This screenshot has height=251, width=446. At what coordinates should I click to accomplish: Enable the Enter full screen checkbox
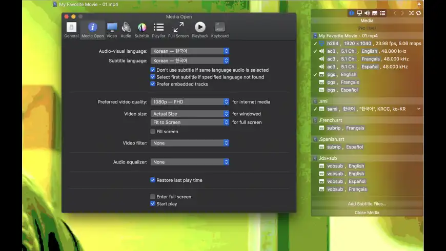point(153,196)
